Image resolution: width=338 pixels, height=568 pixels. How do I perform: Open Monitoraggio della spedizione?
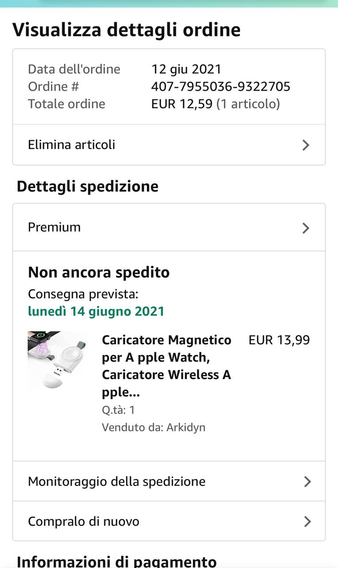tap(117, 481)
